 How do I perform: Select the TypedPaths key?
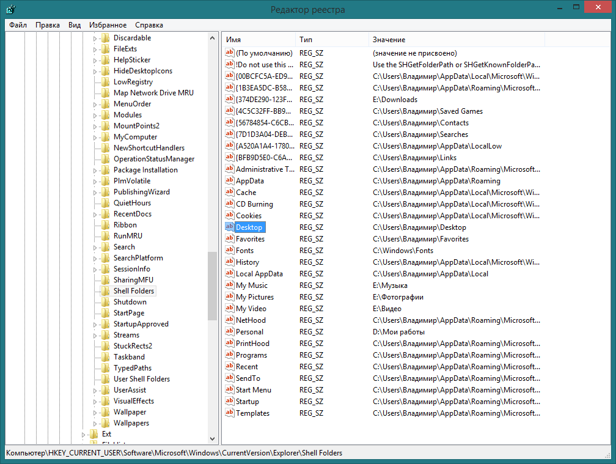click(x=133, y=368)
